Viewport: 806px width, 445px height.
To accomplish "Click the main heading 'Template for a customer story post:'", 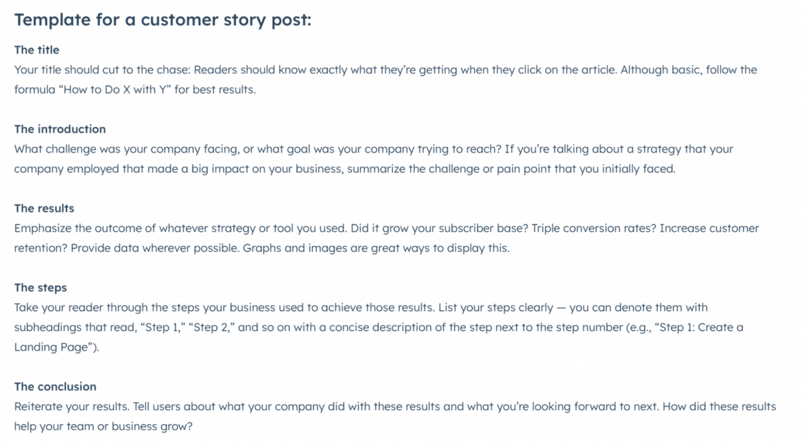I will coord(163,20).
